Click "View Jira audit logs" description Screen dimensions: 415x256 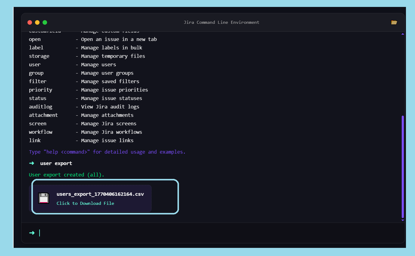click(110, 107)
